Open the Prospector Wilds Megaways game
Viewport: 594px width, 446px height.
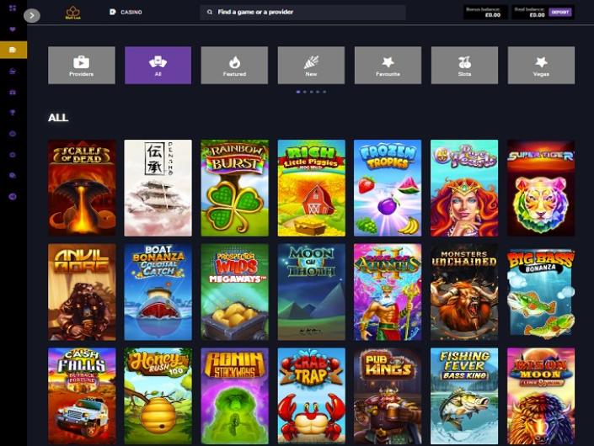(234, 292)
